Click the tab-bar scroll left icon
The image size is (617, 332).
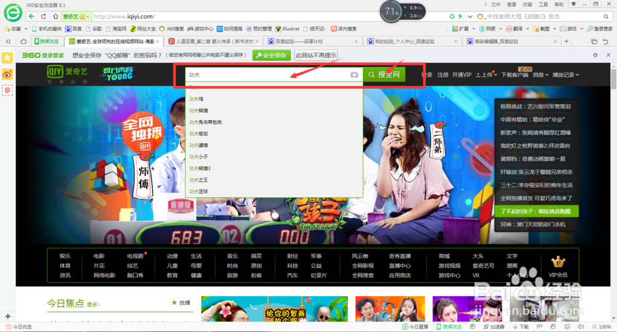point(8,41)
